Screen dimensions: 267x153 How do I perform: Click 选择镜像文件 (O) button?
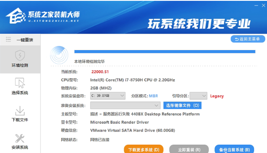click(182, 105)
